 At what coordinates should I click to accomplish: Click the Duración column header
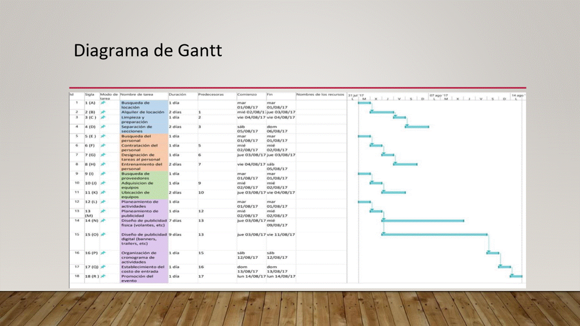click(x=178, y=95)
